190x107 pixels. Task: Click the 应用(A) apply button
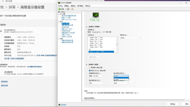coord(173,104)
